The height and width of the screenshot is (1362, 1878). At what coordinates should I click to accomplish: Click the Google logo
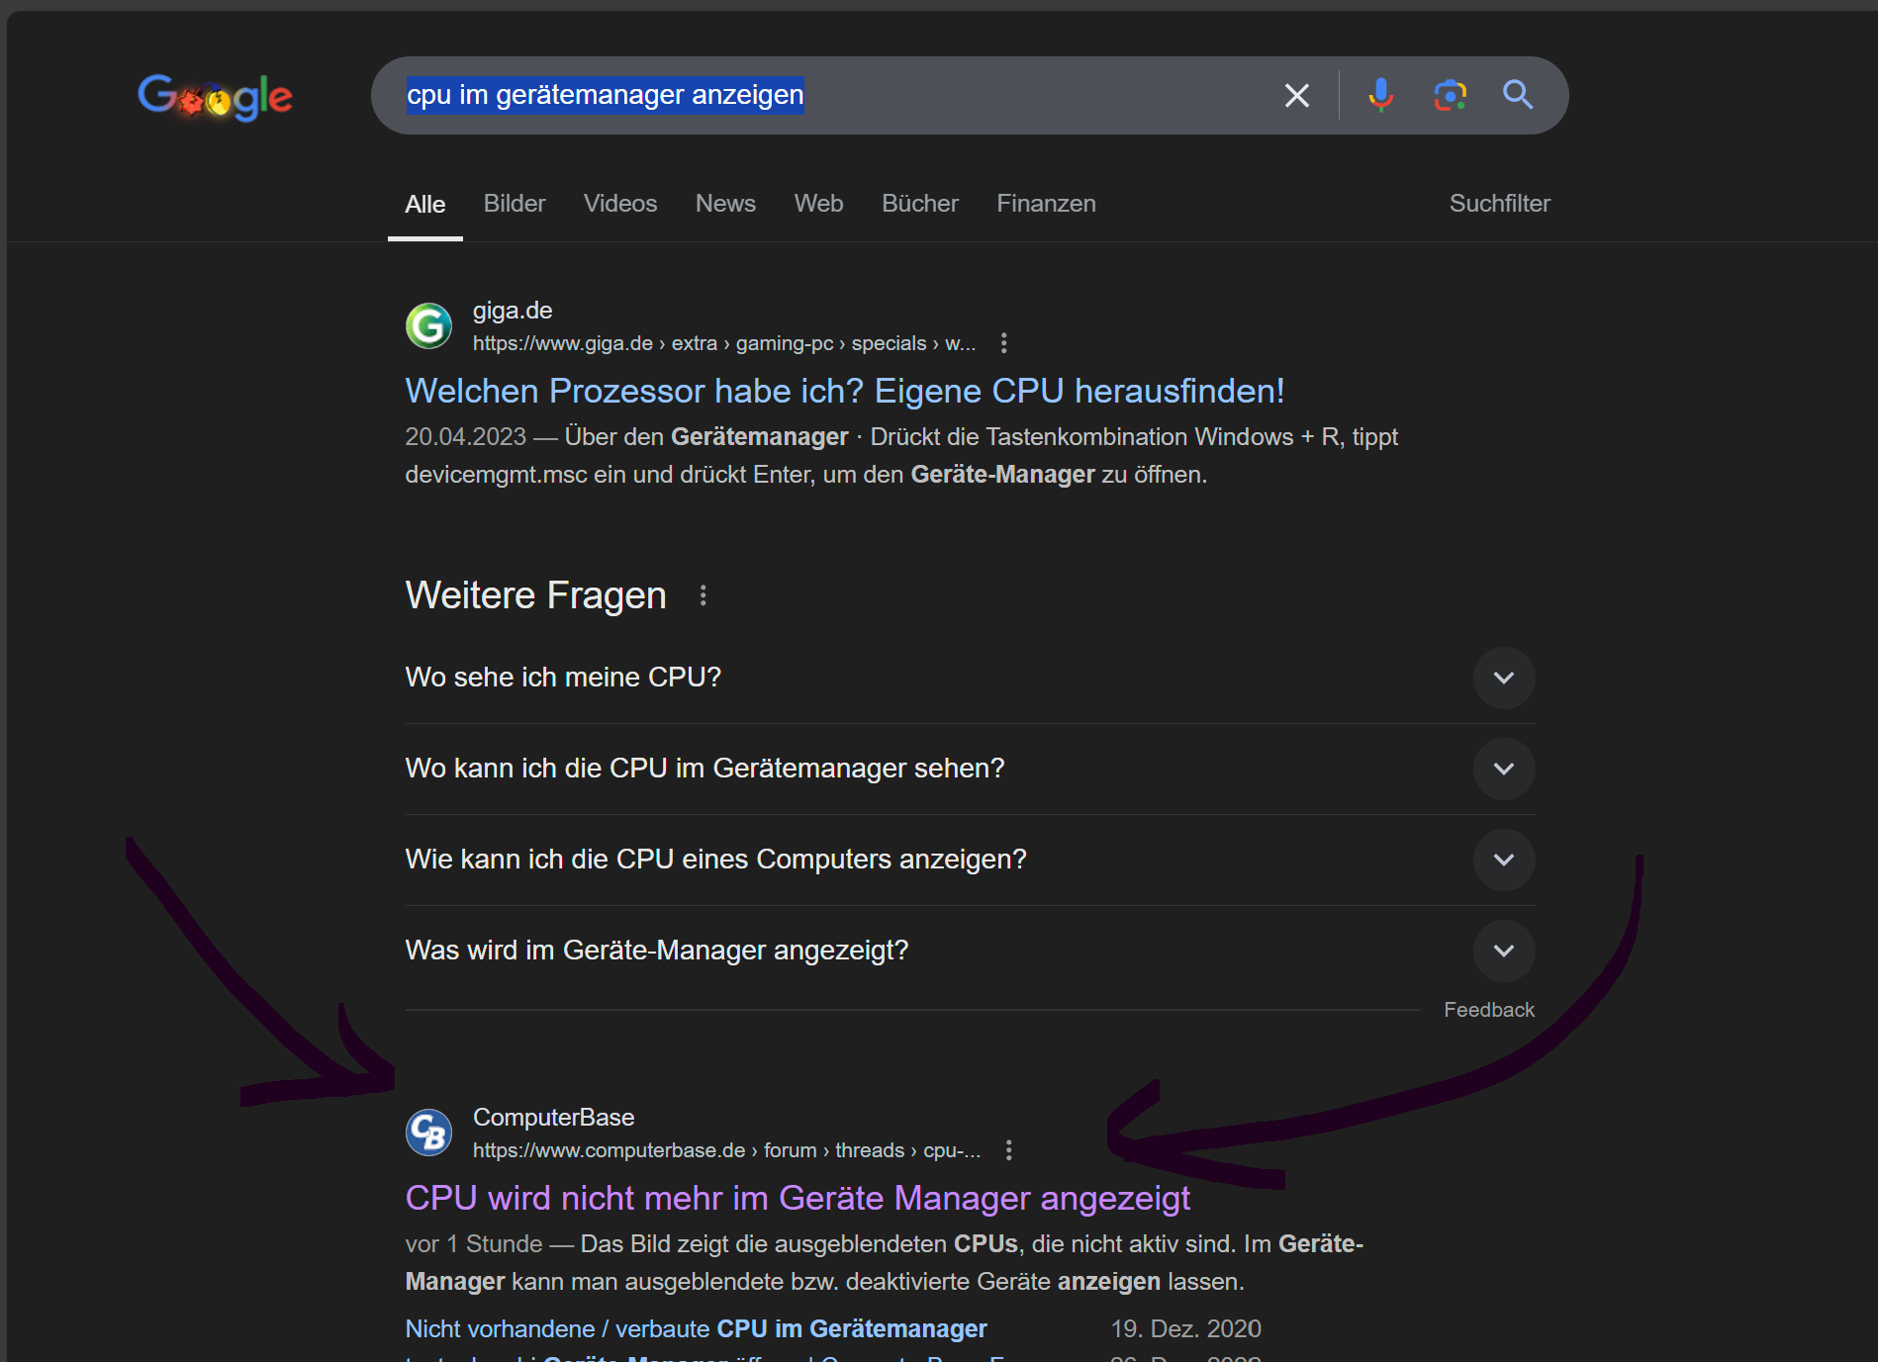pos(215,97)
